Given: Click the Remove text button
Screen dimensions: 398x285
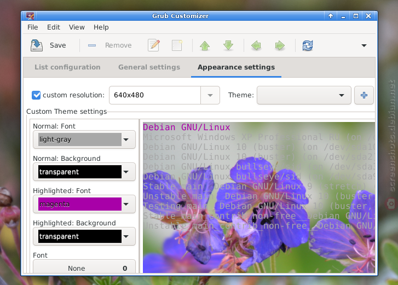Looking at the screenshot, I should 118,45.
